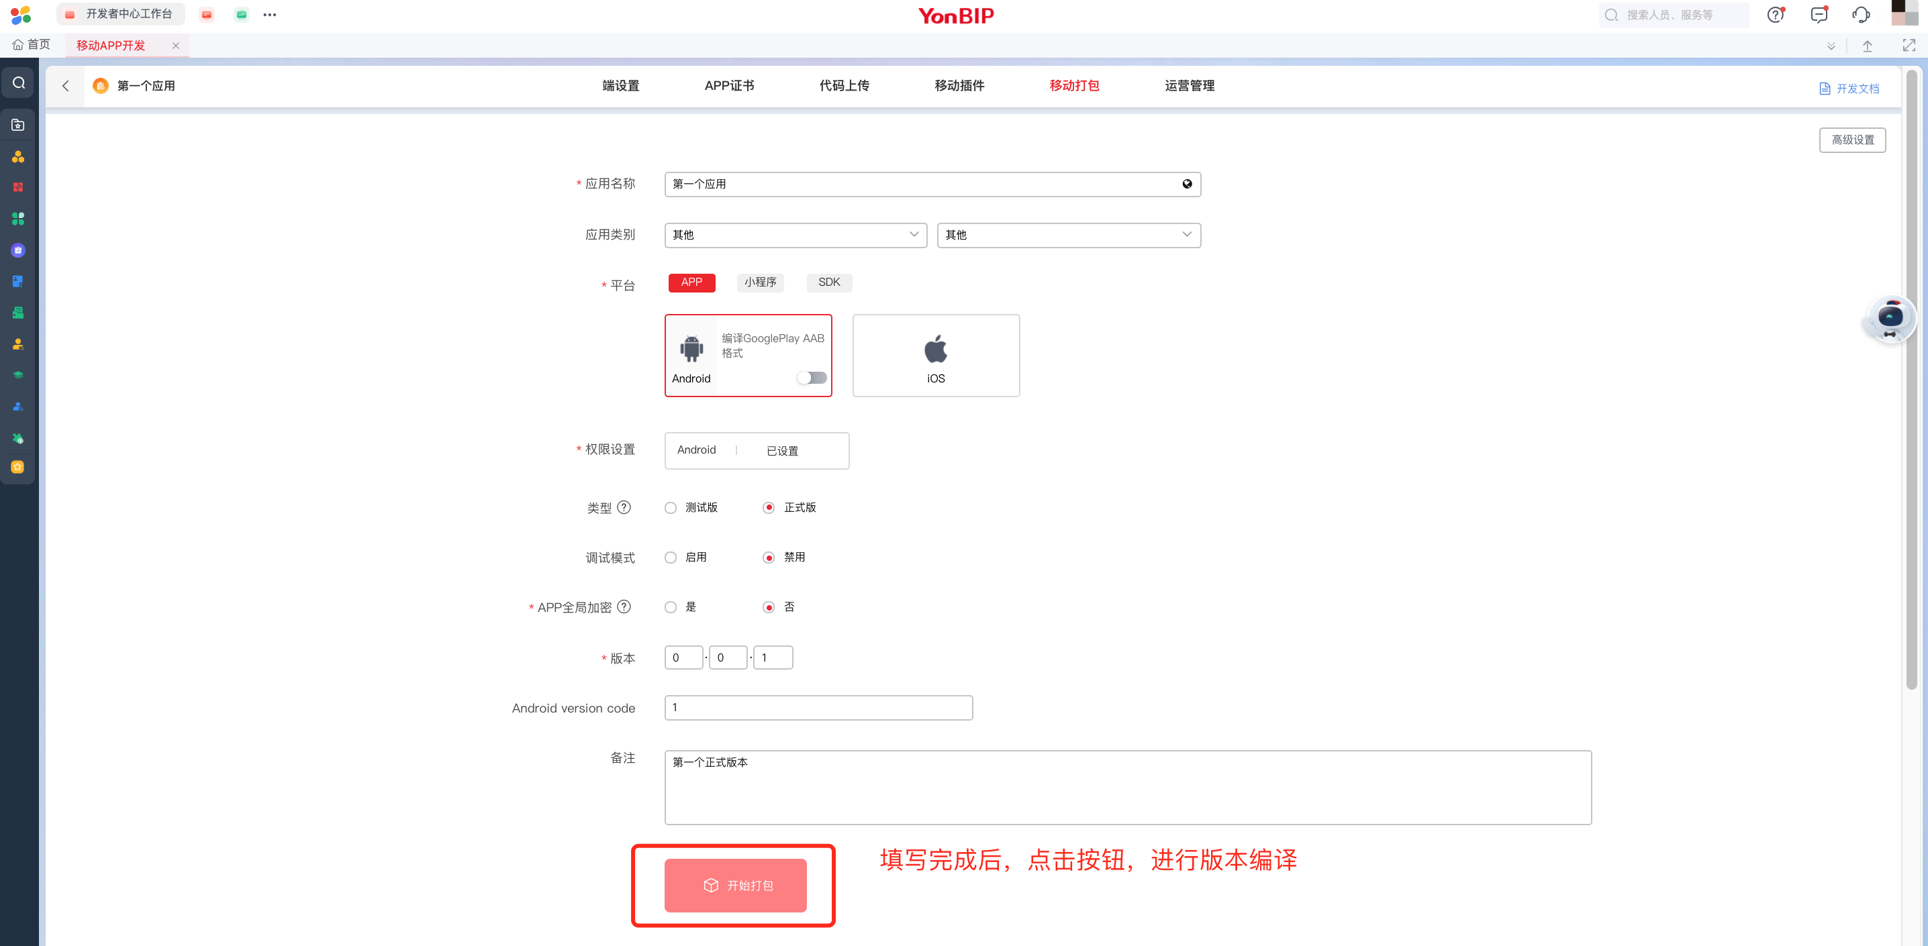The width and height of the screenshot is (1928, 946).
Task: Open the 高级设置 button
Action: click(x=1851, y=140)
